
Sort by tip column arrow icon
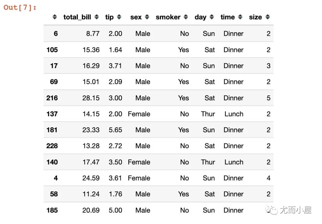(119, 17)
